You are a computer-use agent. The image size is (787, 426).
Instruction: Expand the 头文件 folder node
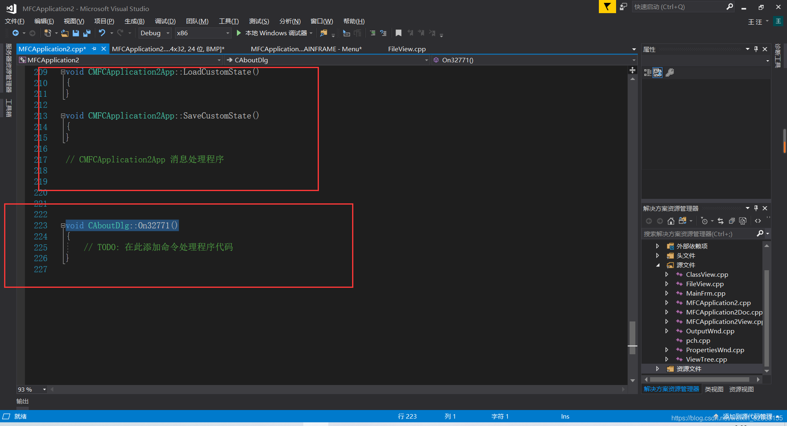[x=657, y=255]
